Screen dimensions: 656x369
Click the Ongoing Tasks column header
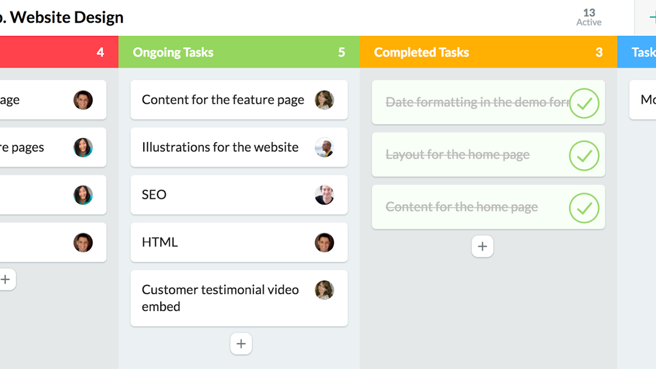172,52
